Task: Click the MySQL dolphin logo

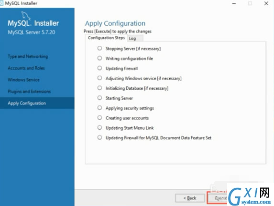Action: (26, 16)
